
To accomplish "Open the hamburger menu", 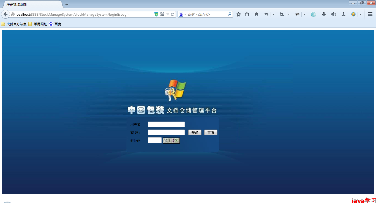I will (370, 14).
